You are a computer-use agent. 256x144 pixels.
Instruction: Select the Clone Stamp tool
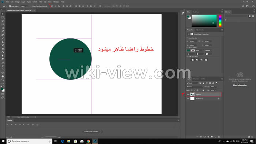pyautogui.click(x=3, y=42)
